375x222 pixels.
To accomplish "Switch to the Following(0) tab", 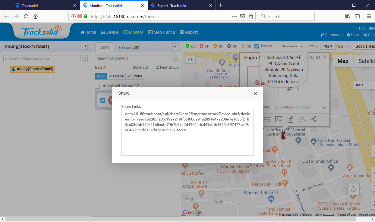I will 129,47.
